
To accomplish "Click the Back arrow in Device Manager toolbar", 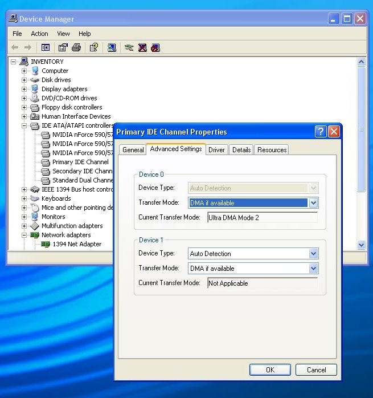I will click(15, 47).
